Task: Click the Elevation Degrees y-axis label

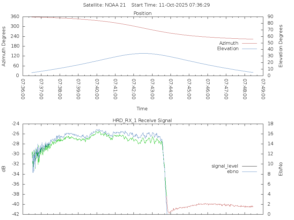Action: point(281,46)
